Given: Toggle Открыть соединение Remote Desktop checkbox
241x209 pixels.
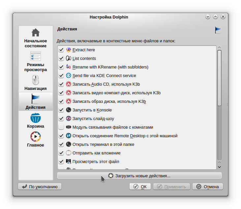Looking at the screenshot, I should coord(61,136).
